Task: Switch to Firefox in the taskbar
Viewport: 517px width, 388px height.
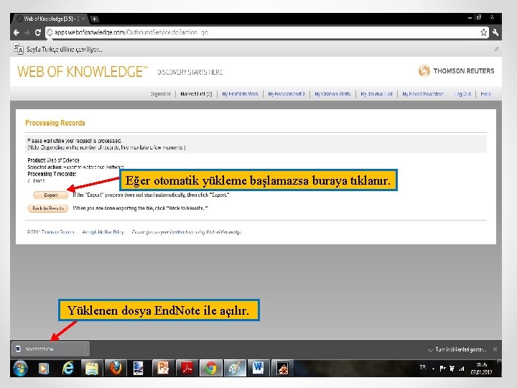Action: coord(116,368)
